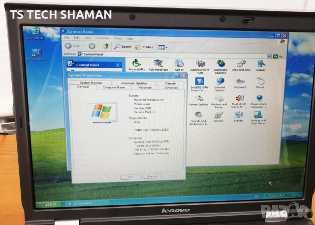
Task: Toggle the Folders pane button
Action: pos(144,47)
